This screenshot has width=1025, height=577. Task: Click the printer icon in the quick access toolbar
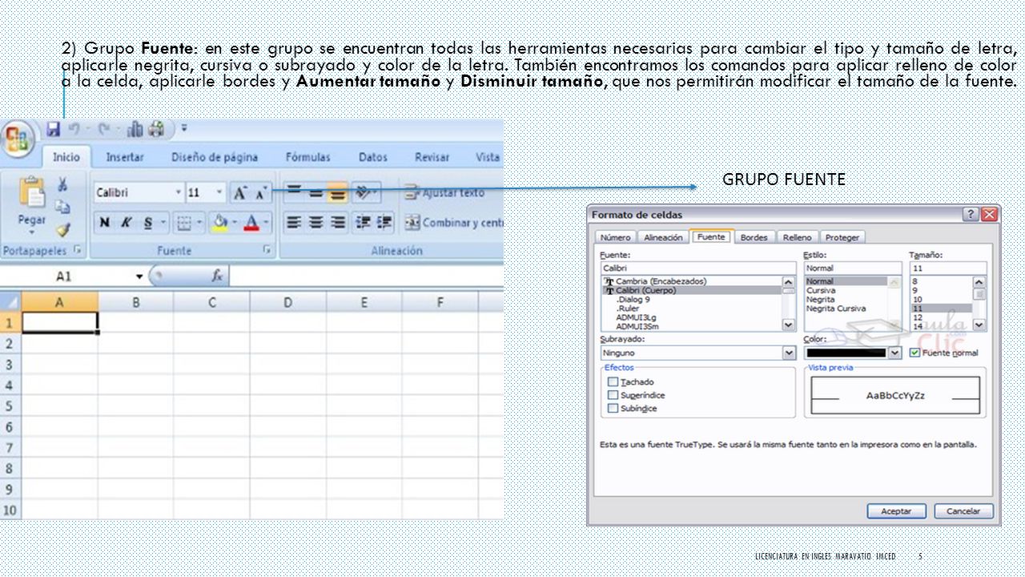(155, 128)
